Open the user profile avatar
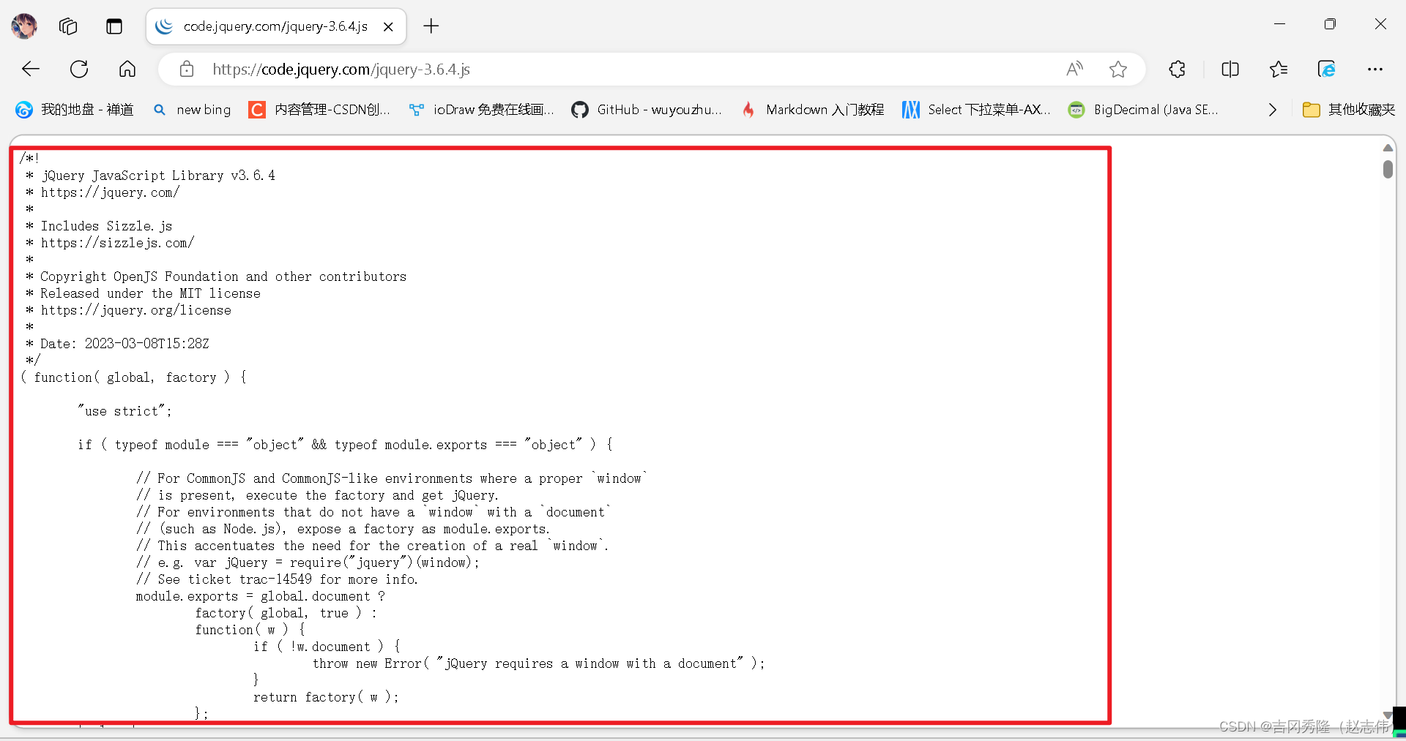The height and width of the screenshot is (741, 1406). (24, 26)
